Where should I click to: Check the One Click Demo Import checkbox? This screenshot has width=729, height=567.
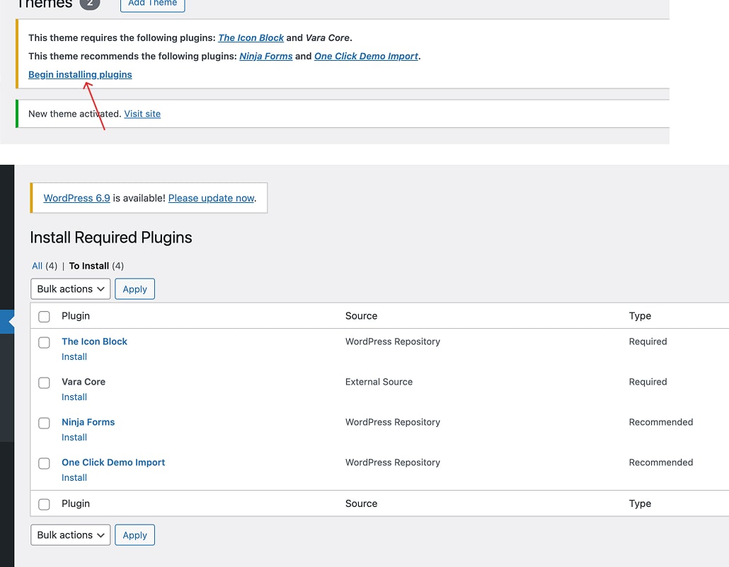click(x=44, y=463)
